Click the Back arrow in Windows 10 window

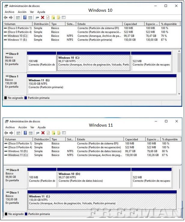6,18
